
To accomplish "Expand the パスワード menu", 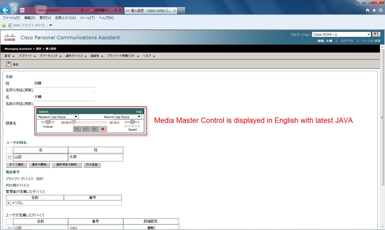I will pyautogui.click(x=27, y=56).
